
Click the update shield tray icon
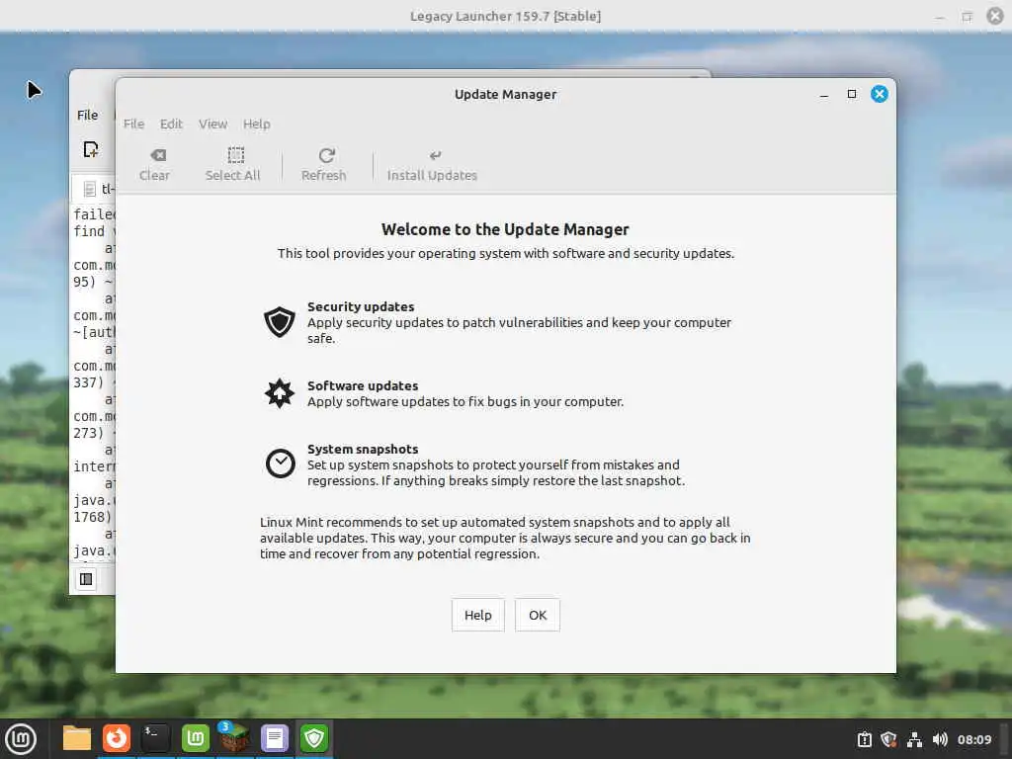point(888,739)
